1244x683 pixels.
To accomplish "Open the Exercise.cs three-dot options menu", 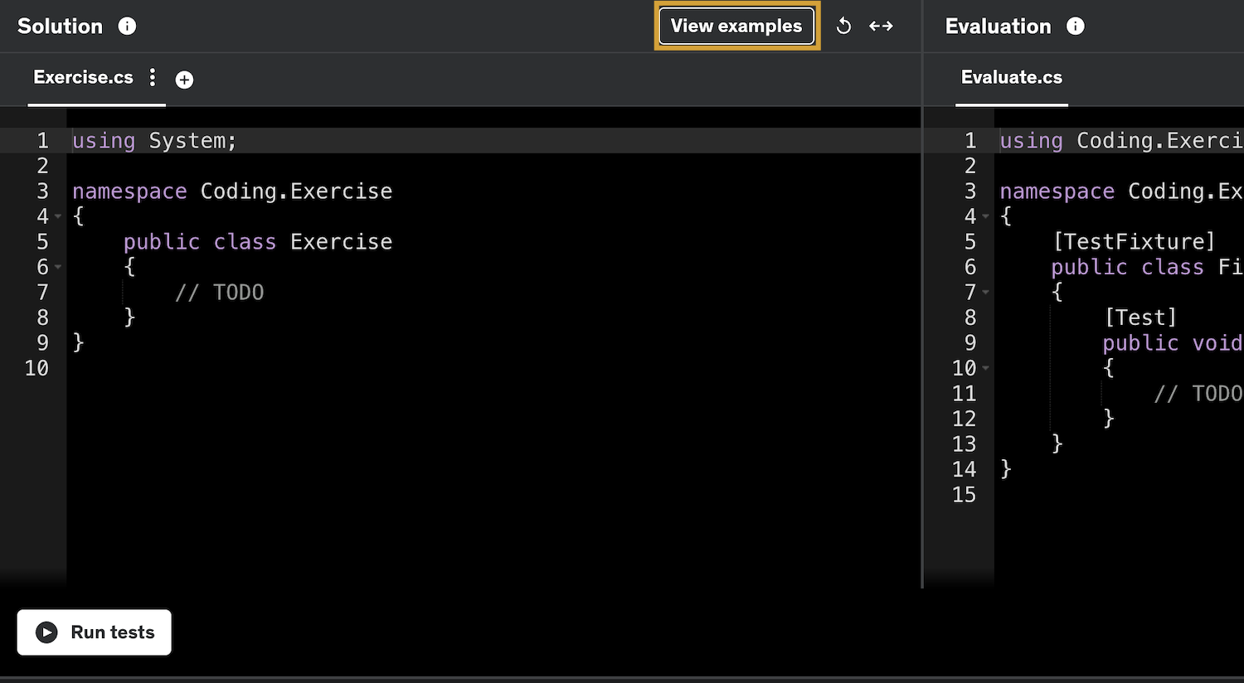I will pyautogui.click(x=153, y=78).
